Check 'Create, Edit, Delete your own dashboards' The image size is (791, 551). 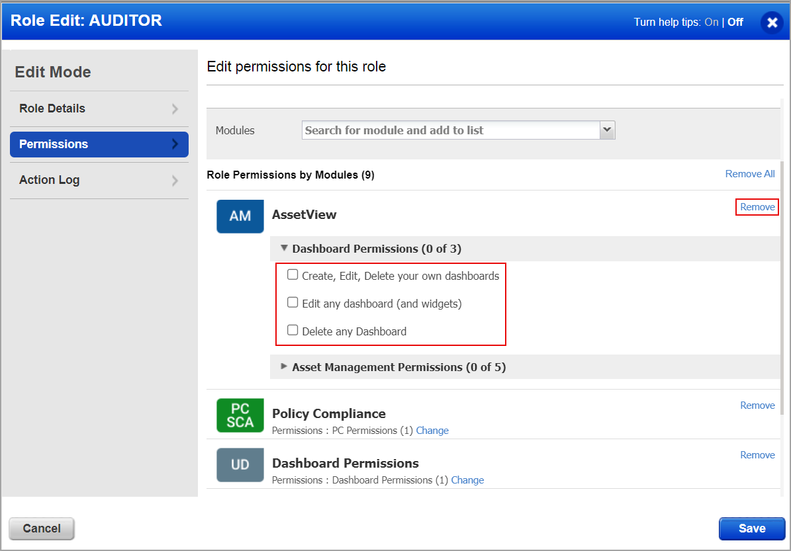click(293, 275)
